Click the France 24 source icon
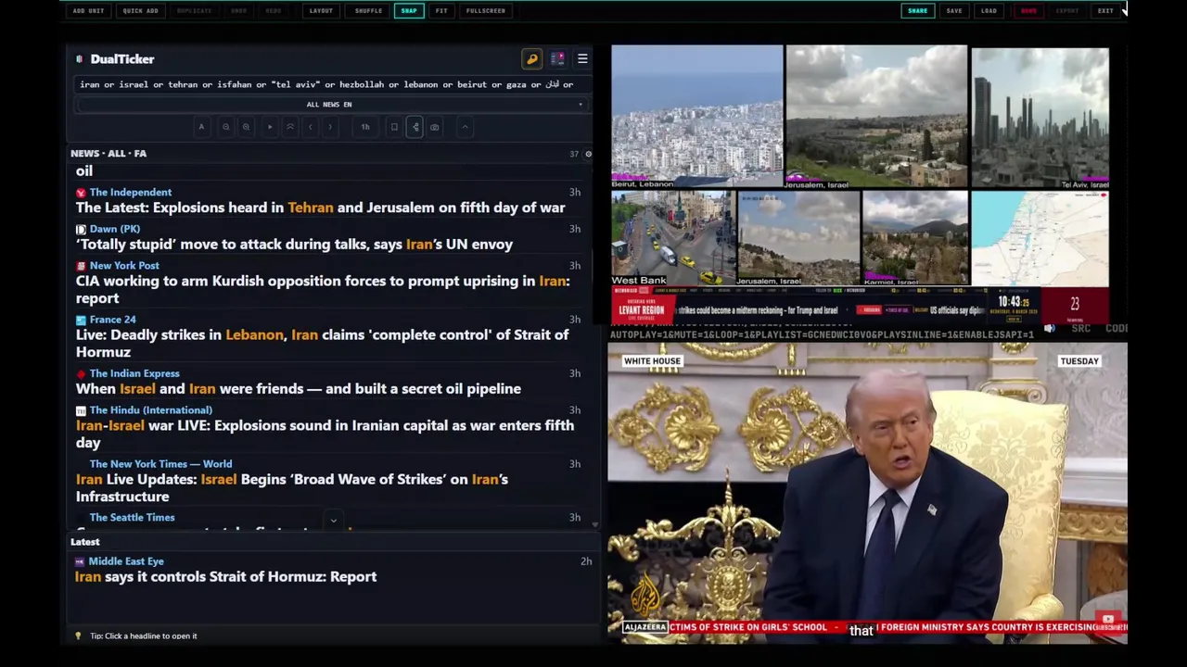1187x667 pixels. [81, 320]
